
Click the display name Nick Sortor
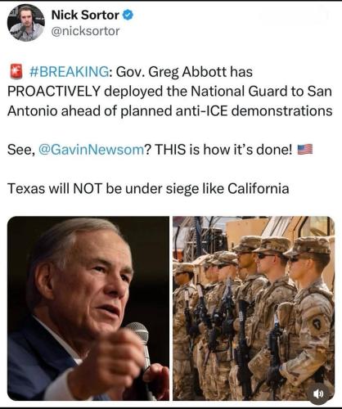click(85, 15)
